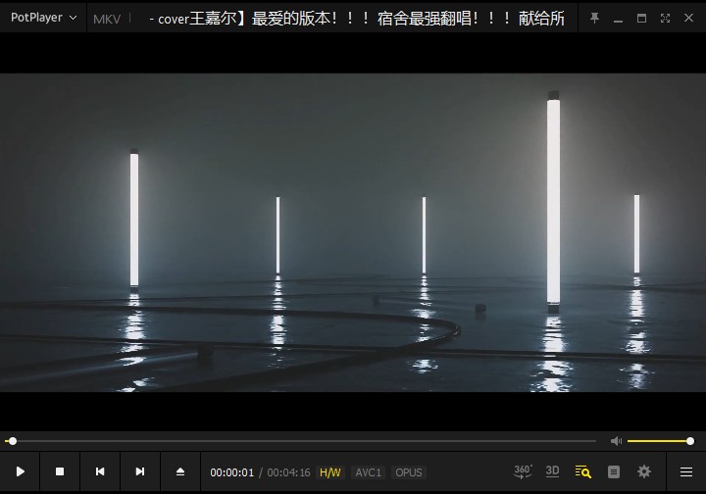Open the playlist search panel
706x494 pixels.
(x=583, y=471)
